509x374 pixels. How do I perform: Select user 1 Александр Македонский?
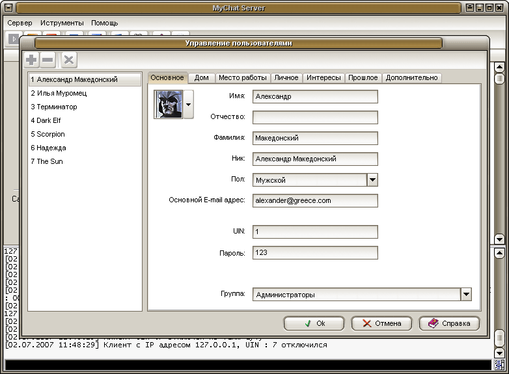(x=85, y=79)
